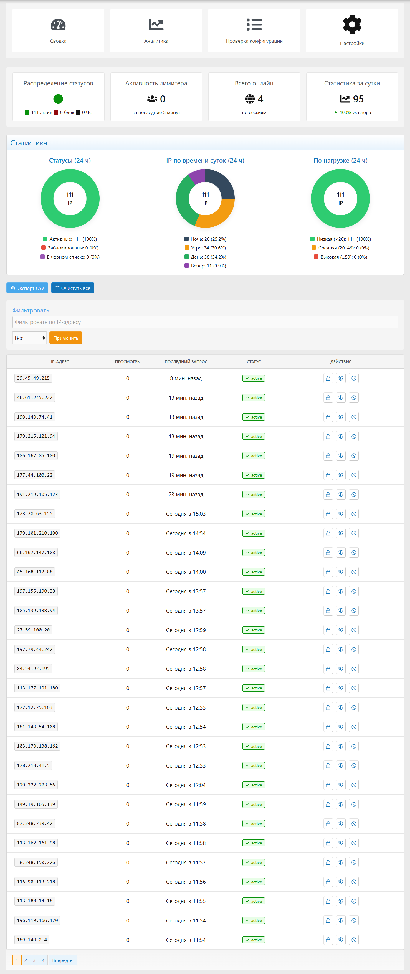Toggle the Ночь legend entry in time-of-day chart
Image resolution: width=410 pixels, height=974 pixels.
[x=205, y=239]
